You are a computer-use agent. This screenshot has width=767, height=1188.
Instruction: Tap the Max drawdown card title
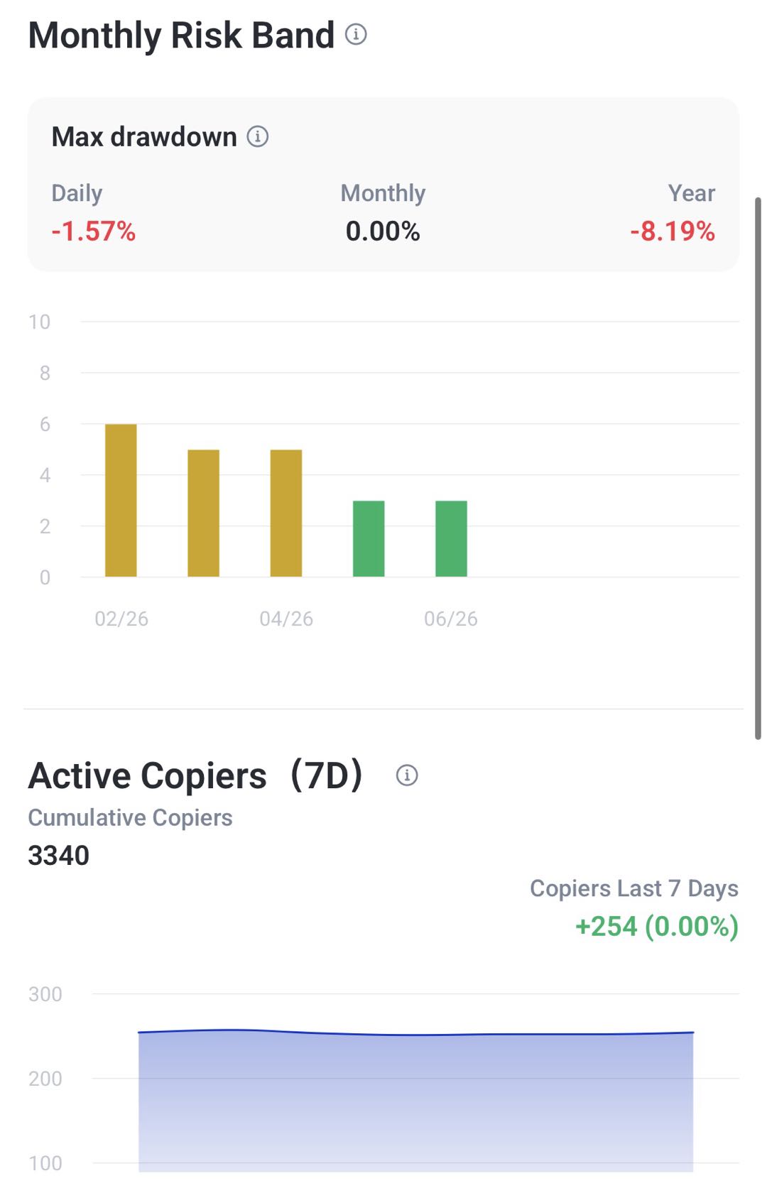144,136
